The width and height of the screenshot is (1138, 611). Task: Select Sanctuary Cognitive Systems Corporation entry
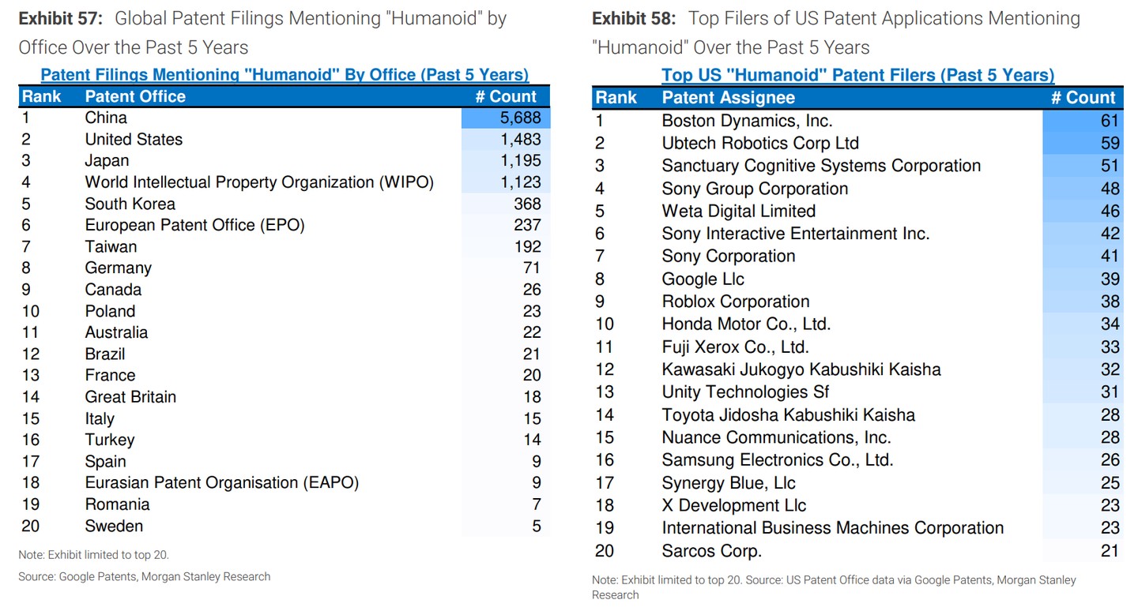[x=821, y=166]
